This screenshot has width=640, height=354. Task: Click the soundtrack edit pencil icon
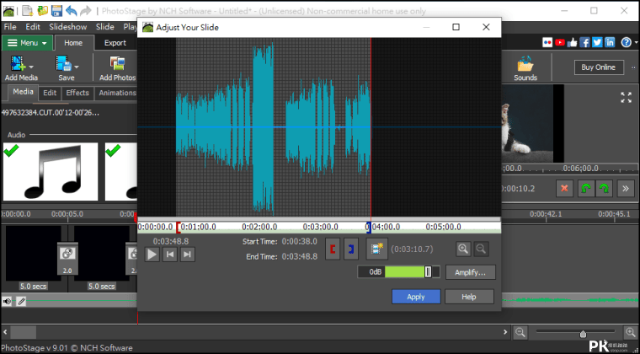21,302
